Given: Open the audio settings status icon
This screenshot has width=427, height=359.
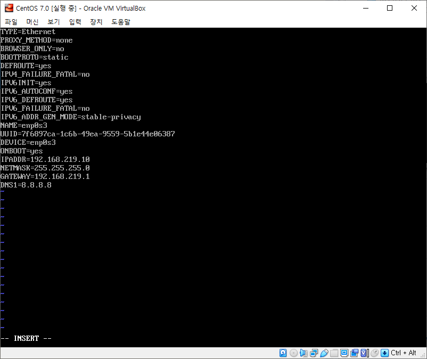Looking at the screenshot, I should (x=303, y=353).
